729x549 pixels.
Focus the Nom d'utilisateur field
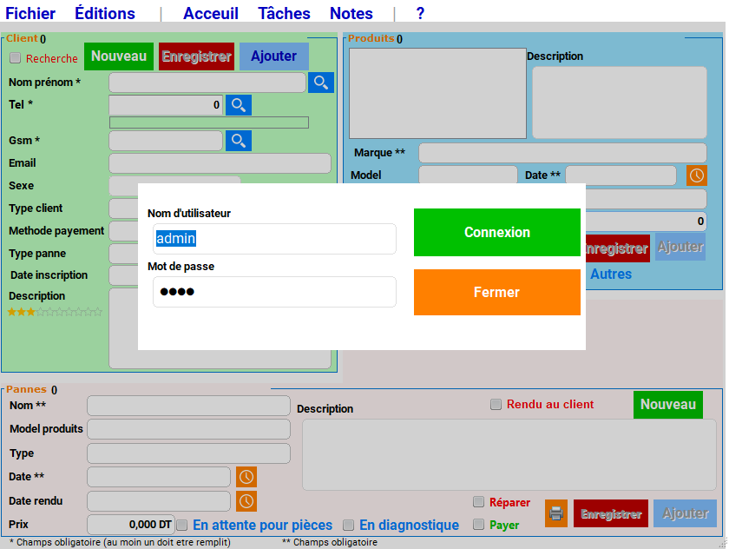(x=274, y=239)
